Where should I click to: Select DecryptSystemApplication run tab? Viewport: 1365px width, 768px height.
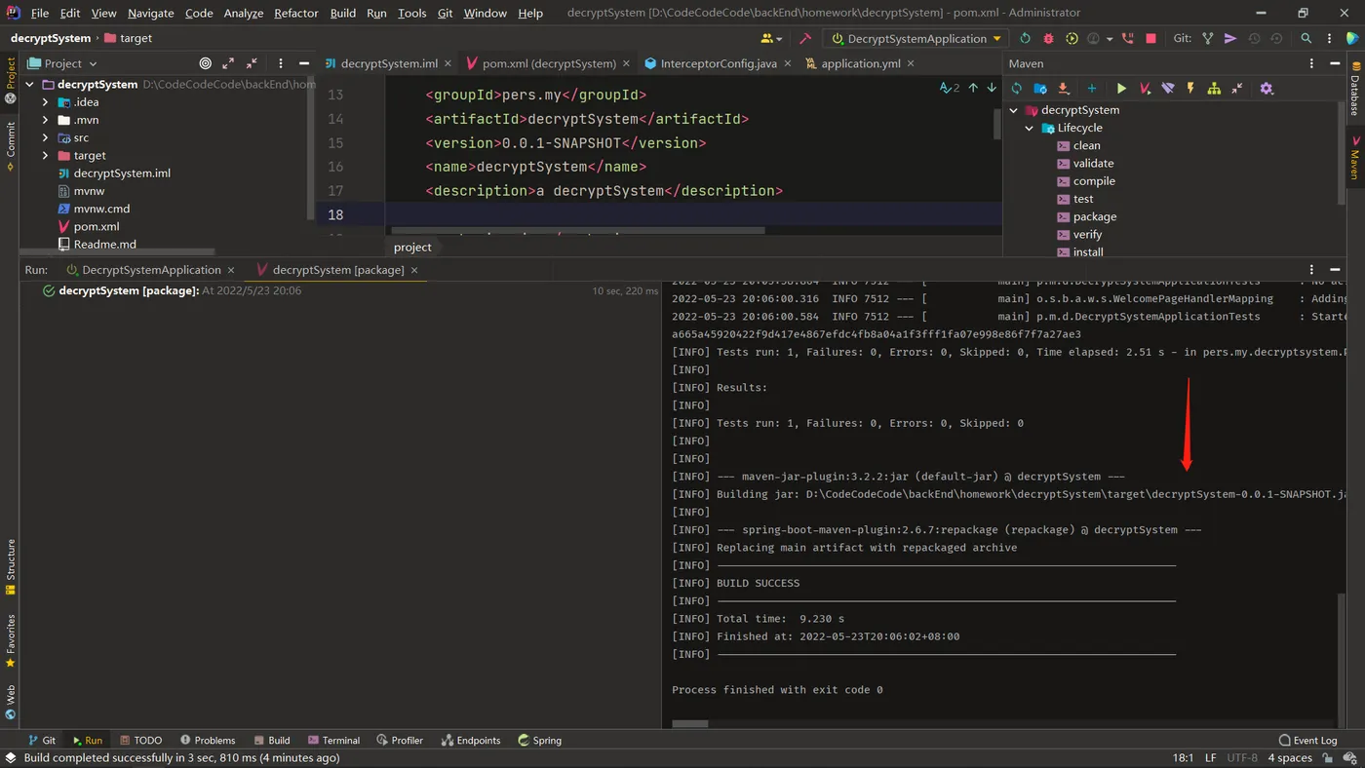[151, 270]
